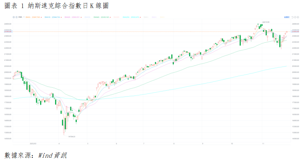Open the indicator settings gear icon
This screenshot has width=303, height=160.
click(13, 17)
